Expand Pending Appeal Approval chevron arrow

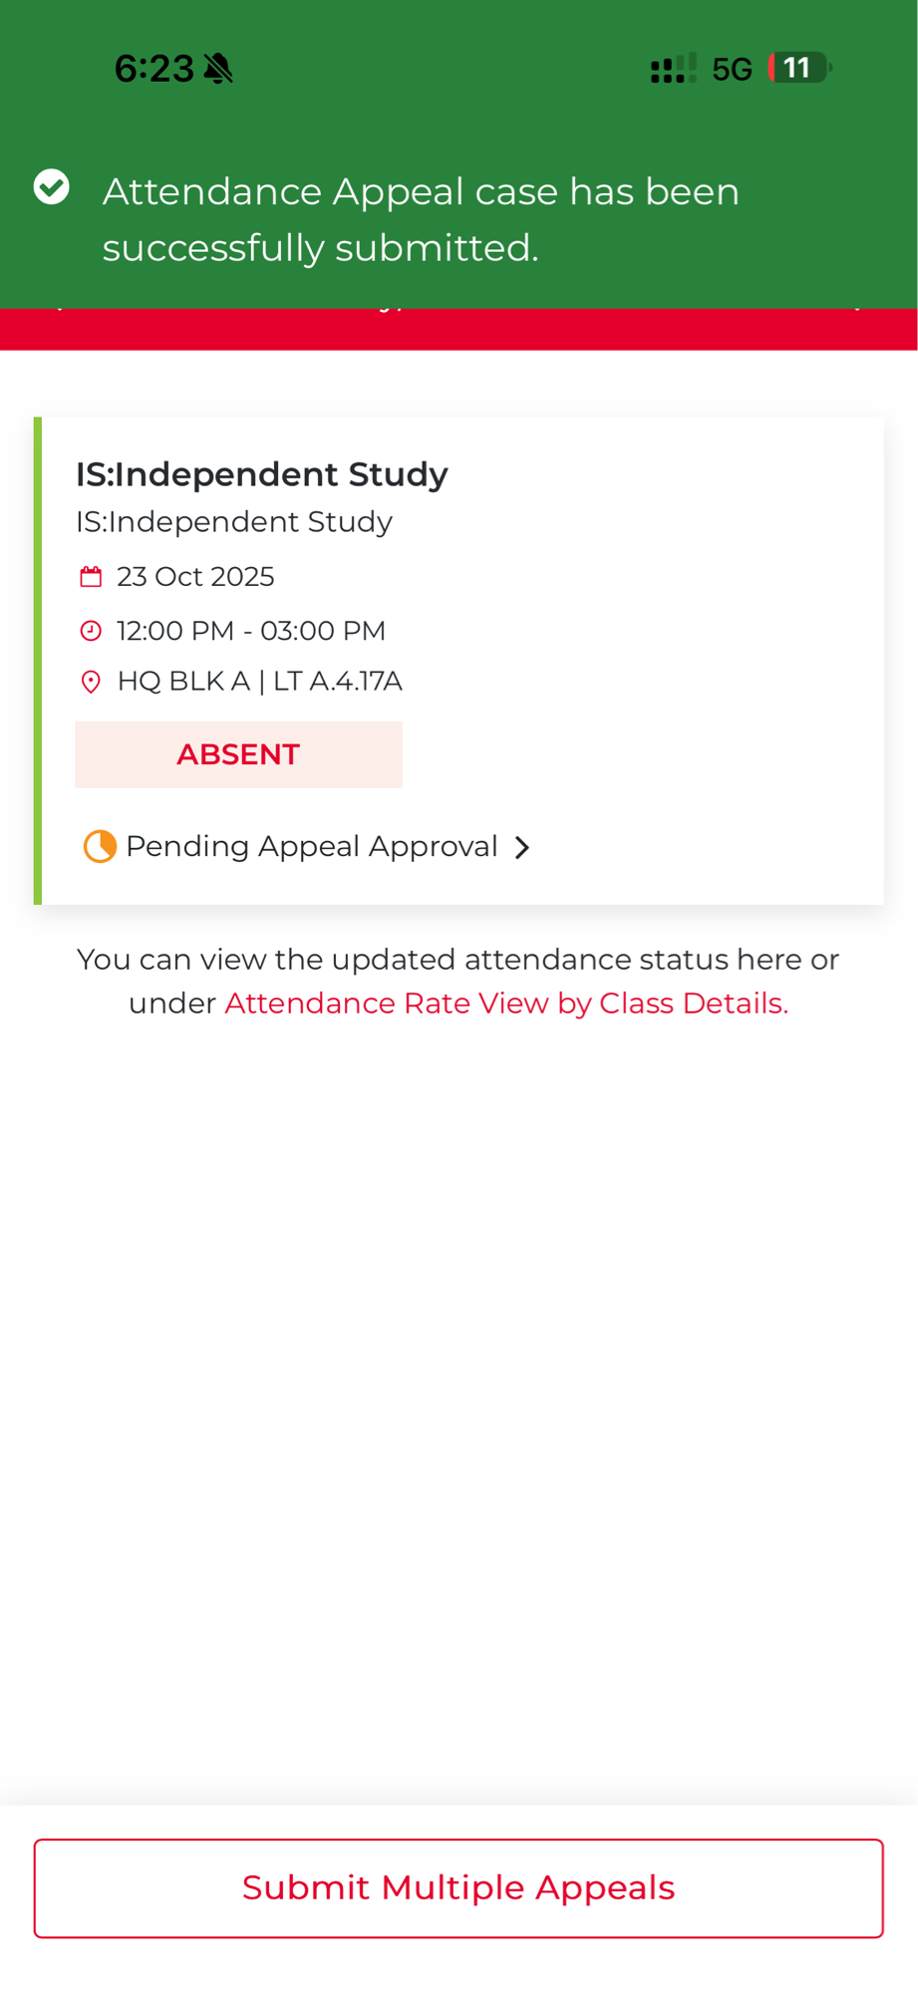[522, 847]
